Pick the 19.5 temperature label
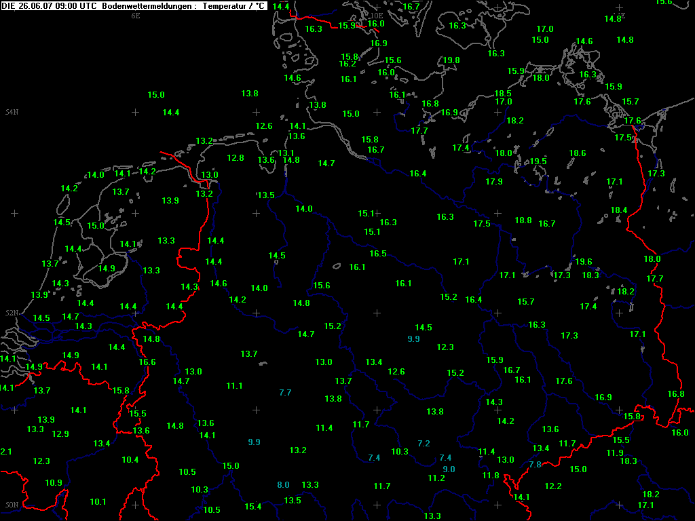This screenshot has width=695, height=521. [x=538, y=161]
